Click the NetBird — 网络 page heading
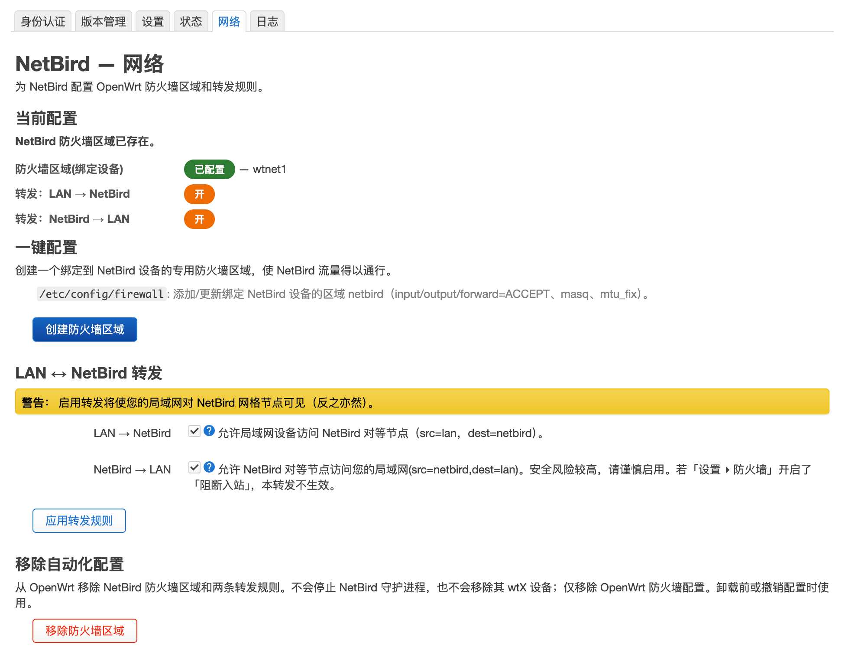Screen dimensions: 855x646 click(90, 64)
